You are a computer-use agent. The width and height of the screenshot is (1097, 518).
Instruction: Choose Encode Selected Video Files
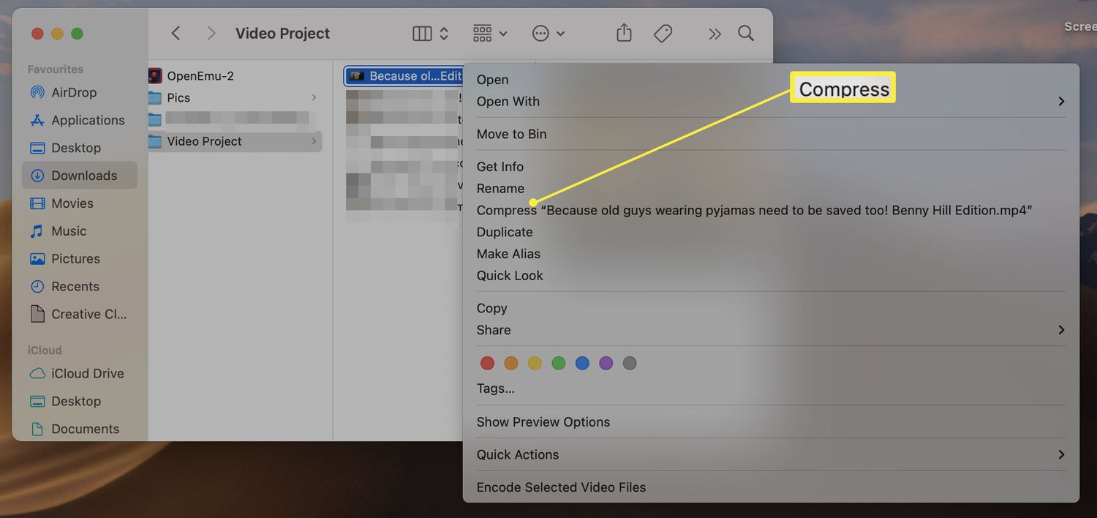(x=561, y=487)
